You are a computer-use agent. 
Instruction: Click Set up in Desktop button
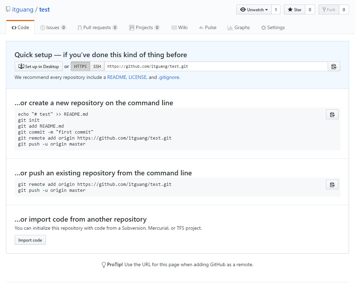[x=39, y=66]
